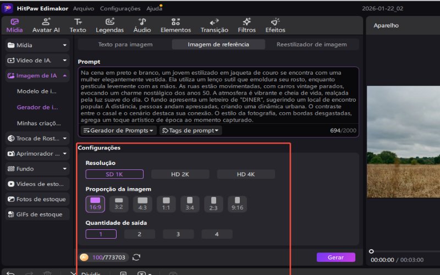Select the Texto tool
The height and width of the screenshot is (275, 440).
tap(78, 25)
